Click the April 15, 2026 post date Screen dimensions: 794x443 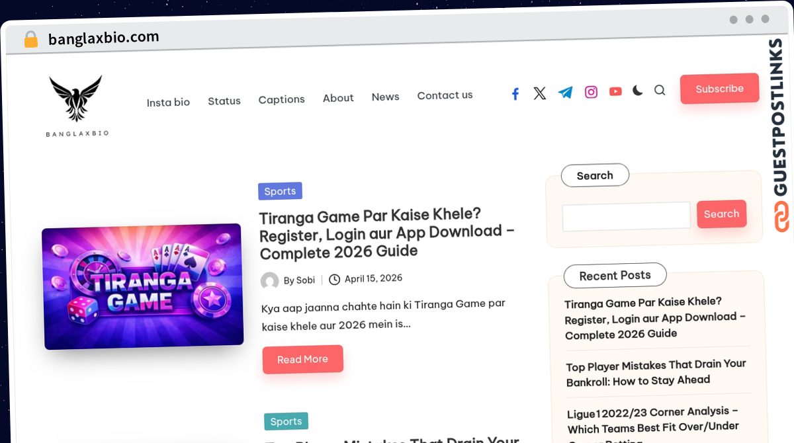pyautogui.click(x=373, y=278)
